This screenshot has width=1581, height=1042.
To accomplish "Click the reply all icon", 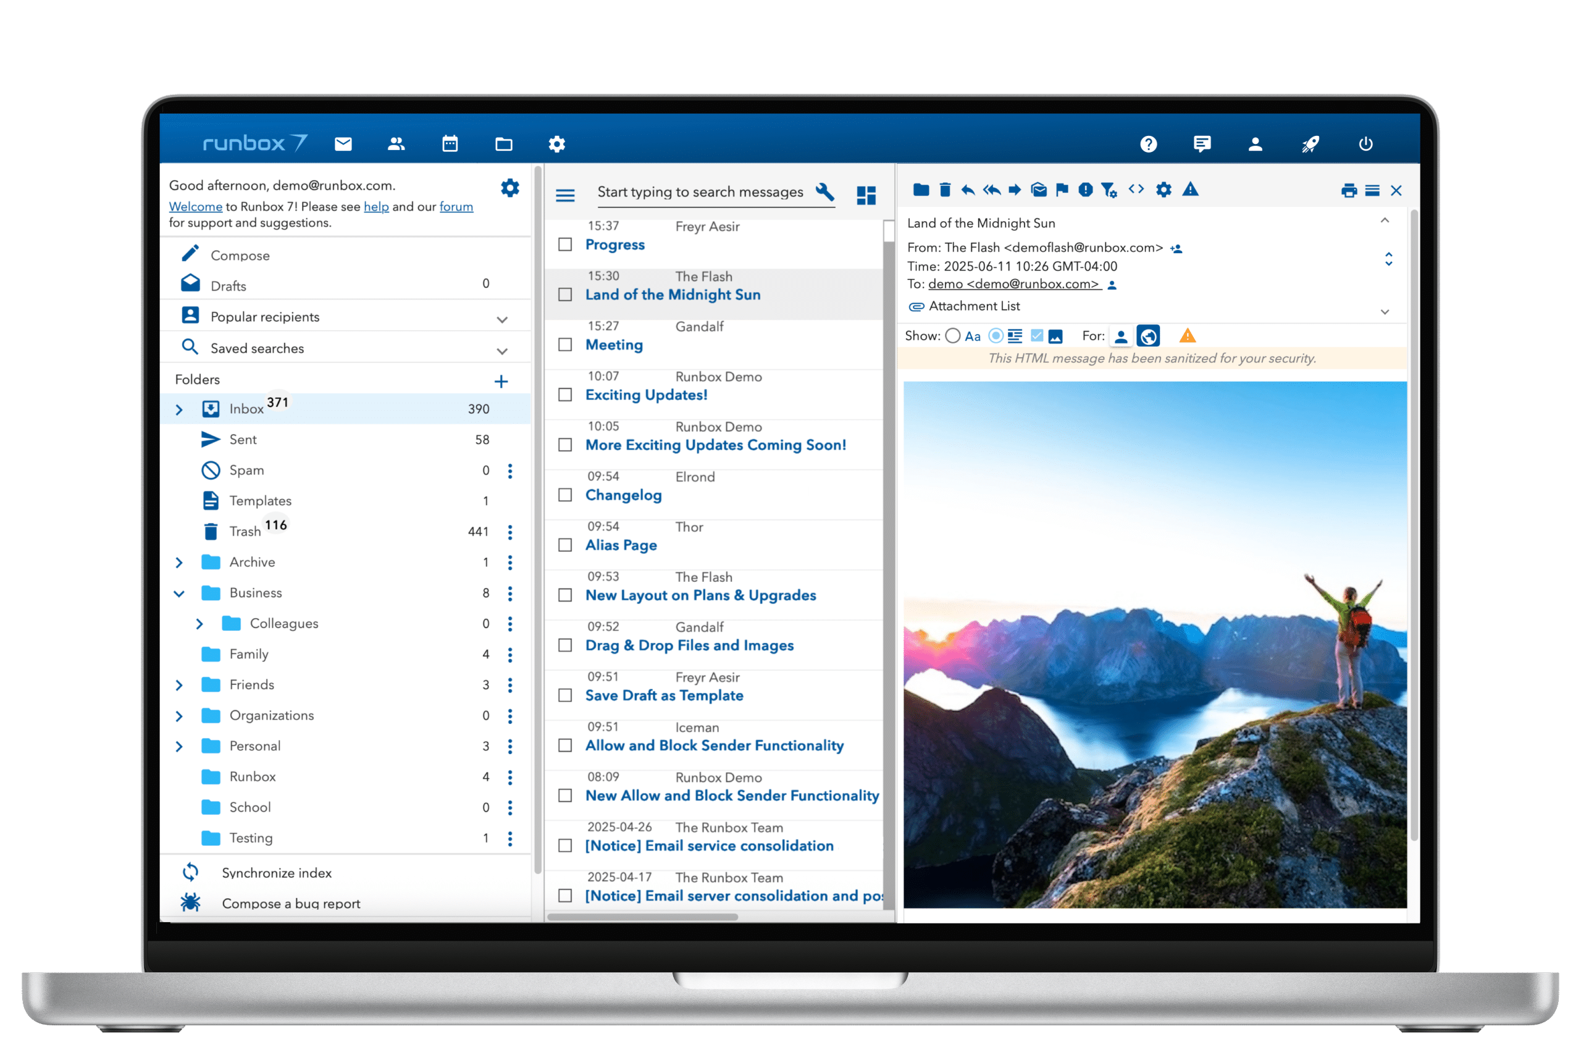I will click(991, 190).
